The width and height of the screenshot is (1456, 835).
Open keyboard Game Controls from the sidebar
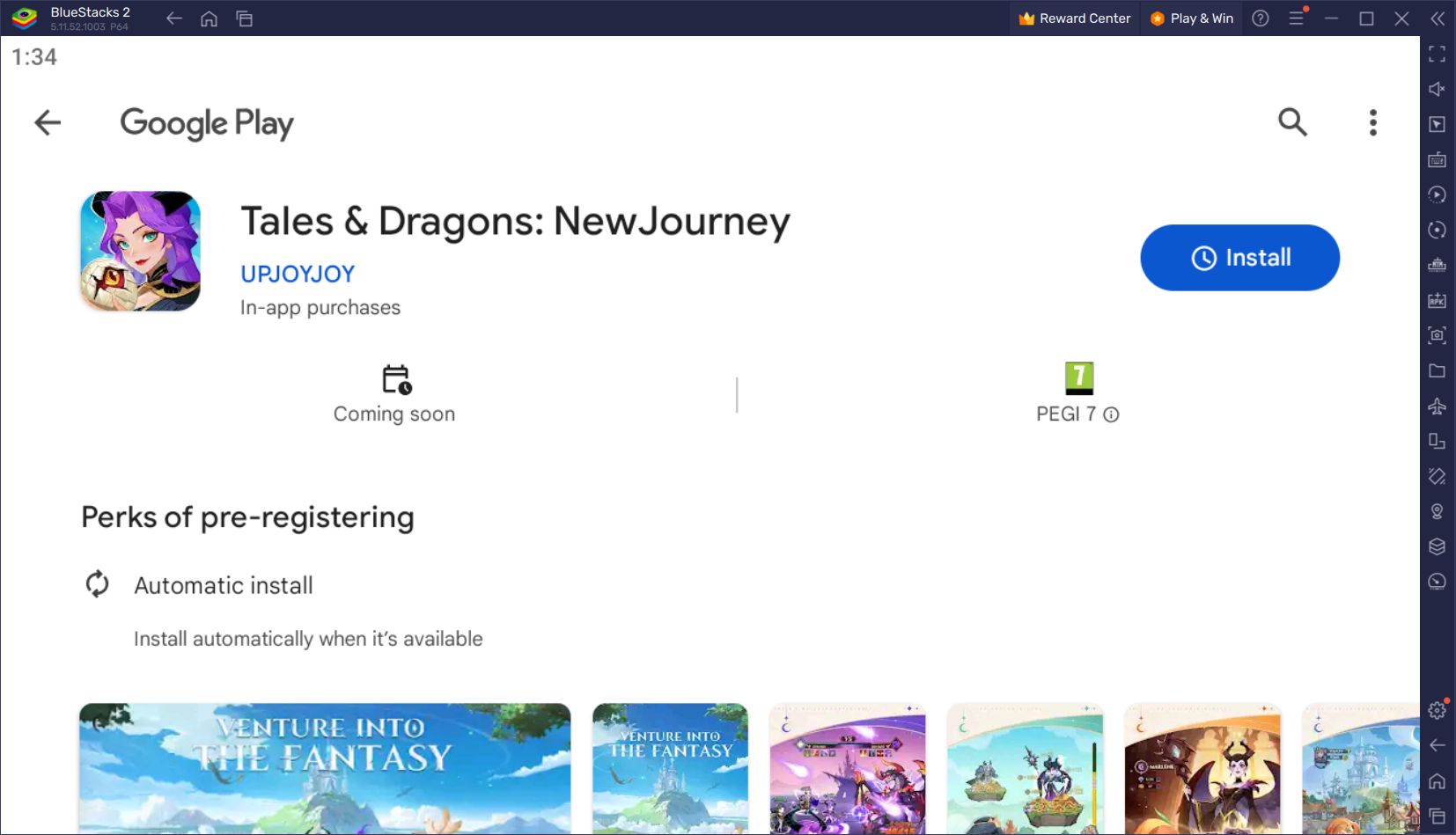click(1439, 159)
